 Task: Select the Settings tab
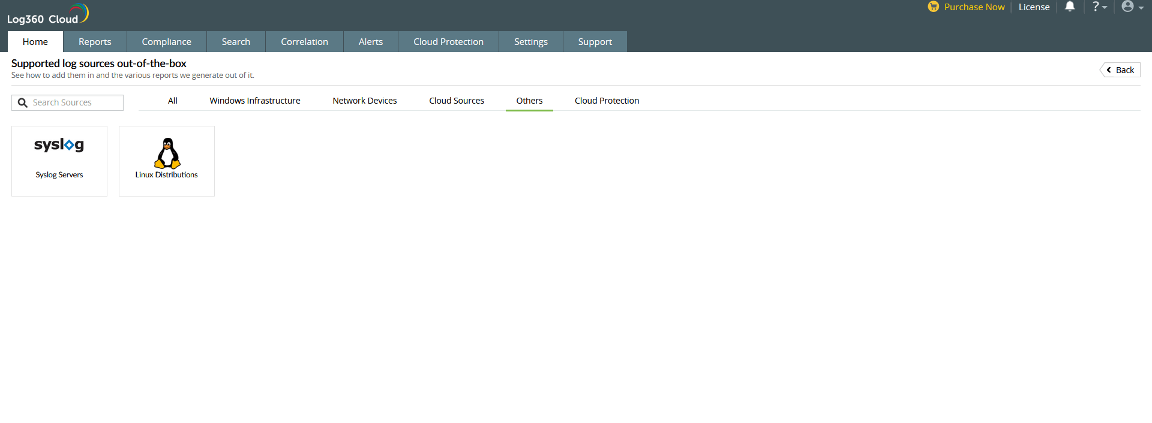pos(530,42)
